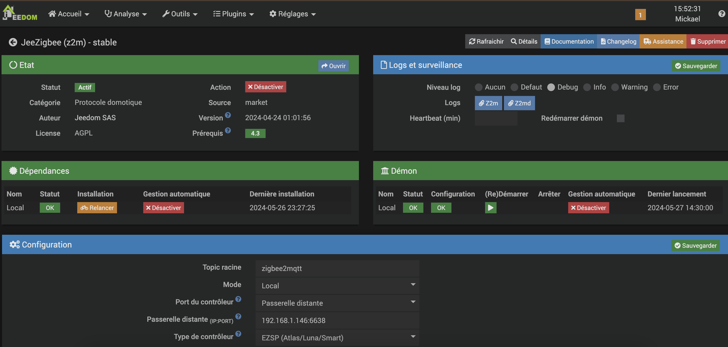
Task: Select Info log level
Action: click(x=587, y=87)
